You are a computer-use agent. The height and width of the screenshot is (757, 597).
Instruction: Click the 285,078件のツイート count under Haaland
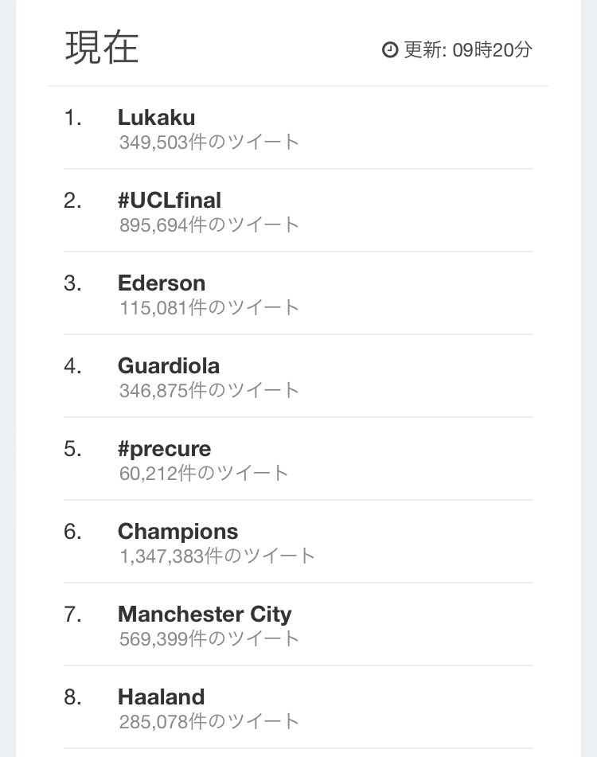coord(209,722)
